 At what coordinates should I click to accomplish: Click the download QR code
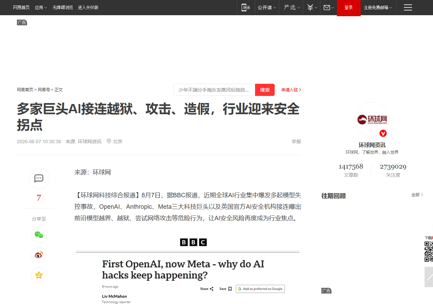pyautogui.click(x=429, y=252)
